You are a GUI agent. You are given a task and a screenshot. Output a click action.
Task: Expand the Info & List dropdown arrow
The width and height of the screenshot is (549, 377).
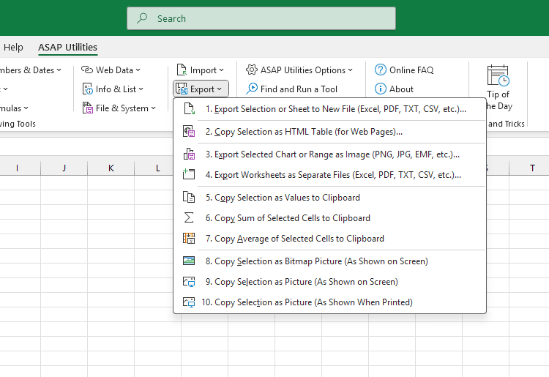click(x=141, y=89)
